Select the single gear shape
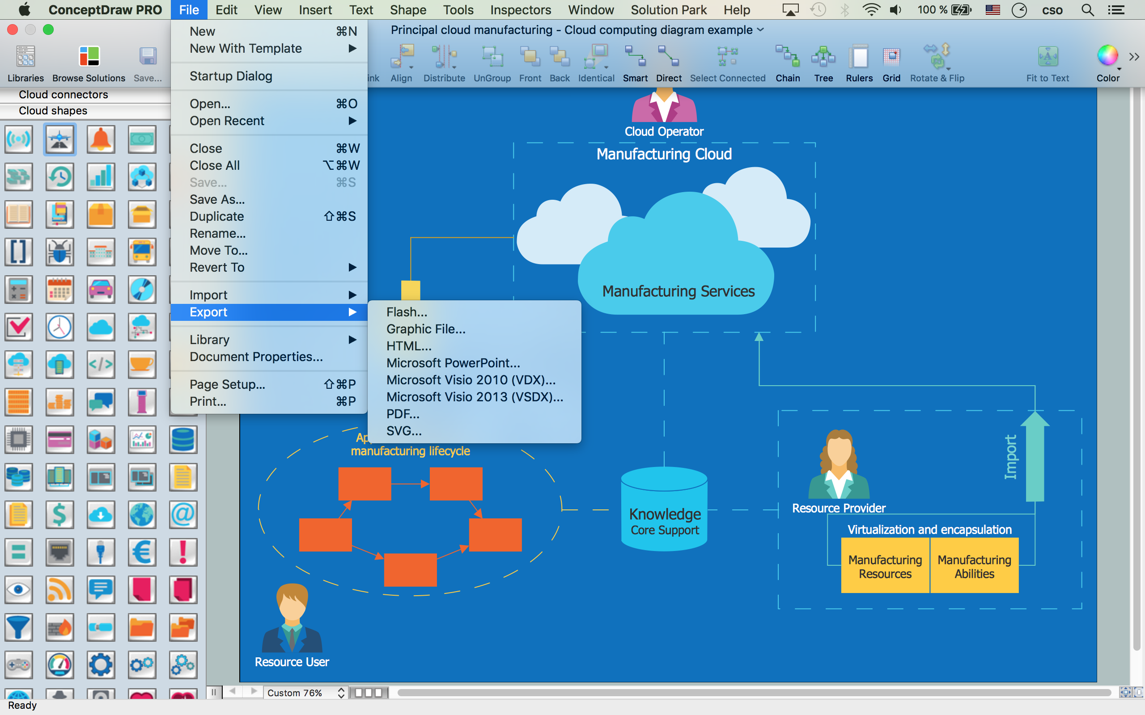Image resolution: width=1145 pixels, height=715 pixels. click(x=100, y=665)
